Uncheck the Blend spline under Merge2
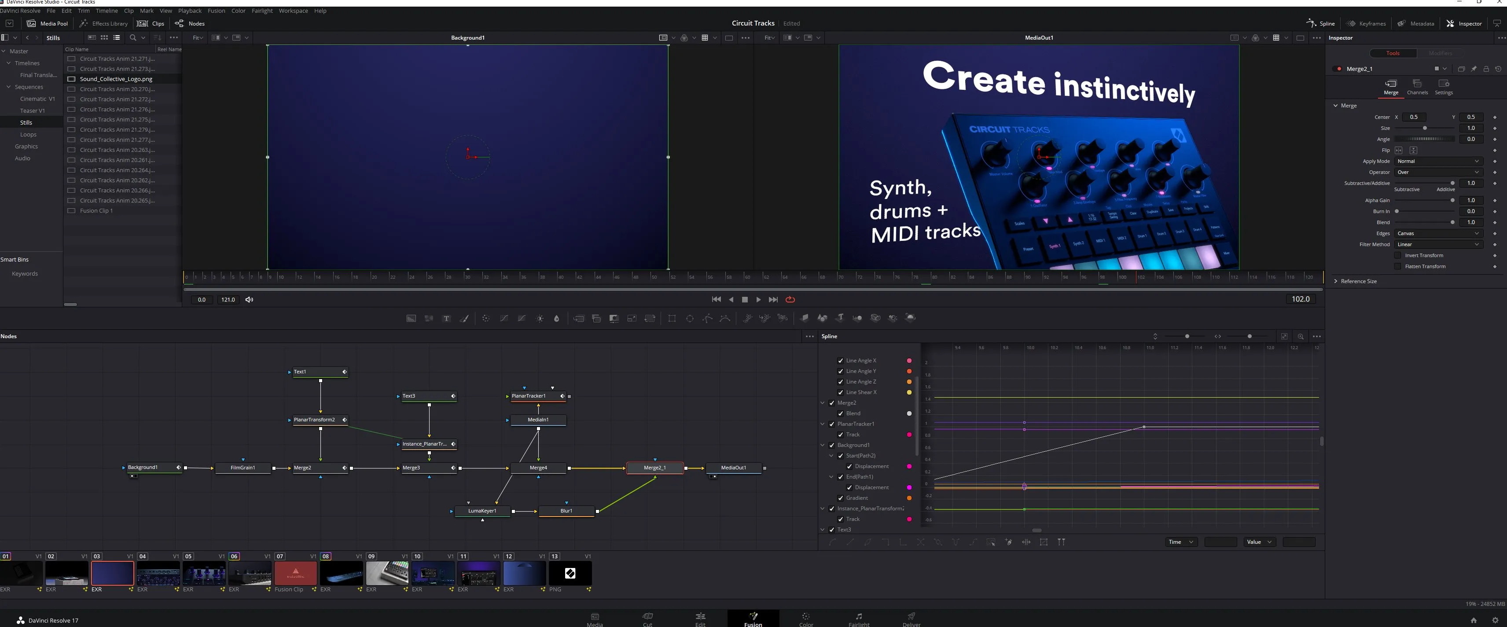The height and width of the screenshot is (627, 1507). tap(841, 413)
